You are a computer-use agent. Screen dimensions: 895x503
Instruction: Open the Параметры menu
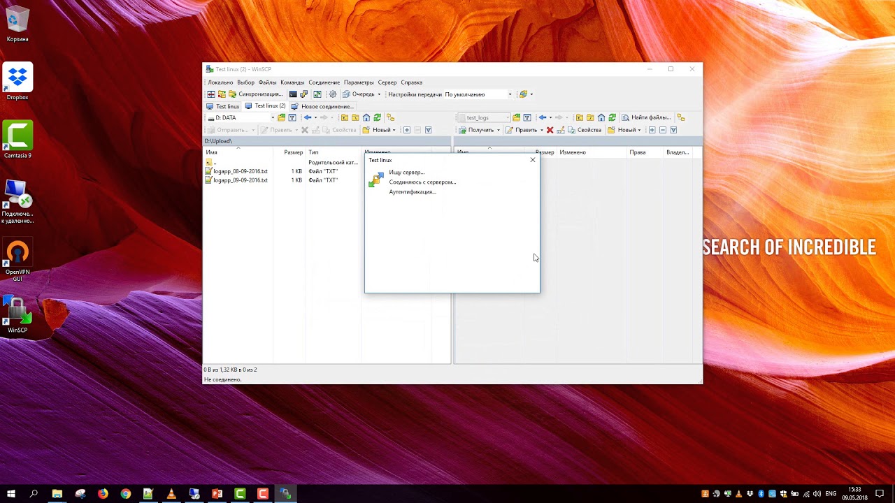pyautogui.click(x=359, y=82)
